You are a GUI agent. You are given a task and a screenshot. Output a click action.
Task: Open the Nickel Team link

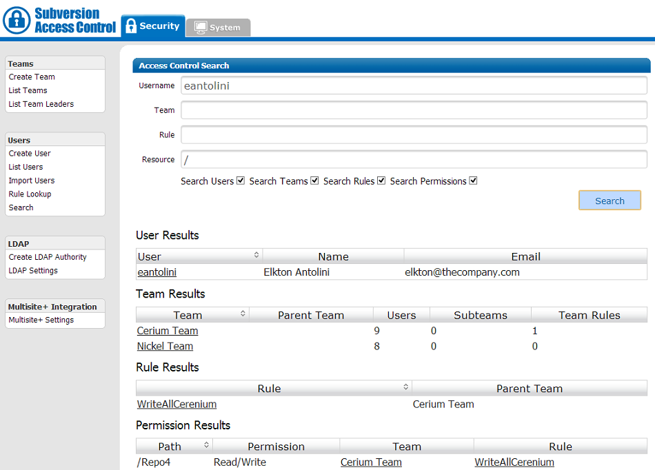pos(165,346)
